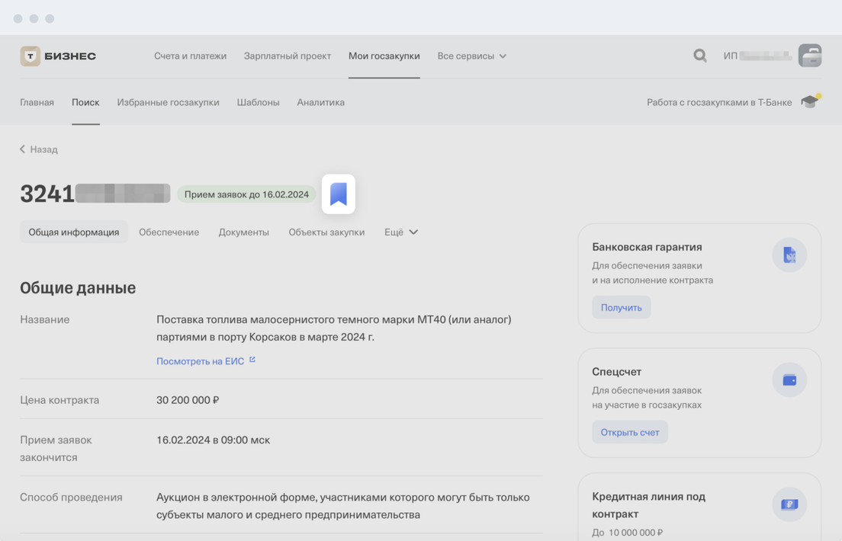
Task: Click the Спецсчет wallet icon
Action: 789,380
